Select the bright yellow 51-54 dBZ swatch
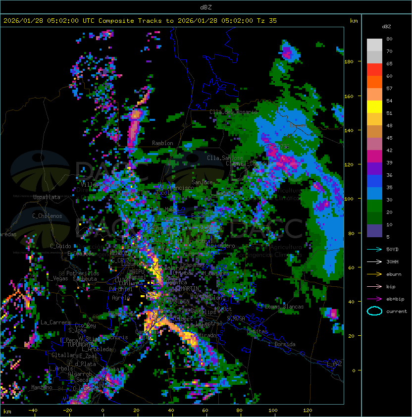The height and width of the screenshot is (417, 412). 374,106
